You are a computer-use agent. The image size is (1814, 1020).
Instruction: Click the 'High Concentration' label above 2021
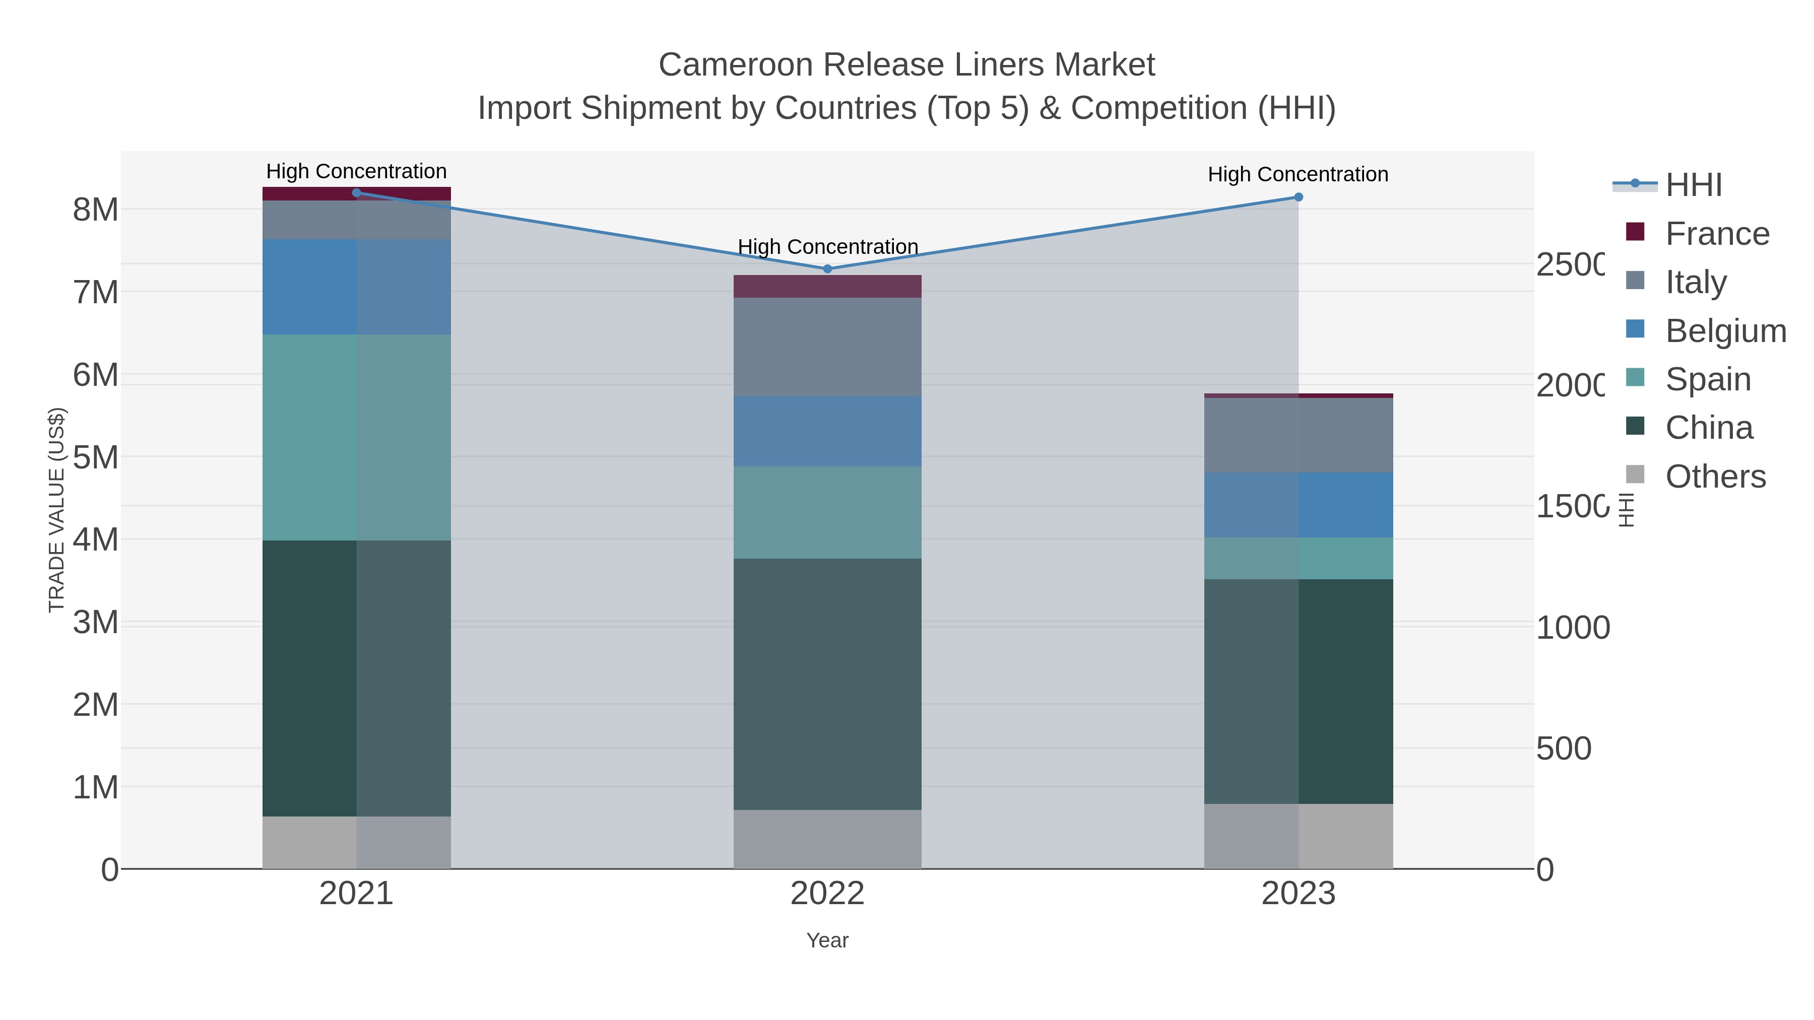pyautogui.click(x=356, y=171)
